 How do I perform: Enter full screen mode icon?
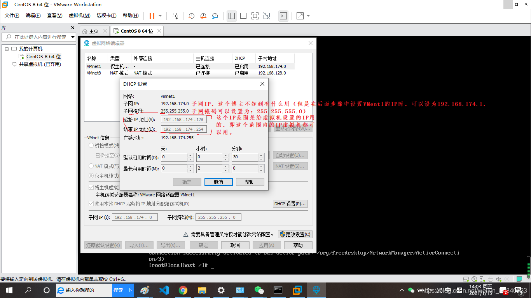(x=255, y=16)
